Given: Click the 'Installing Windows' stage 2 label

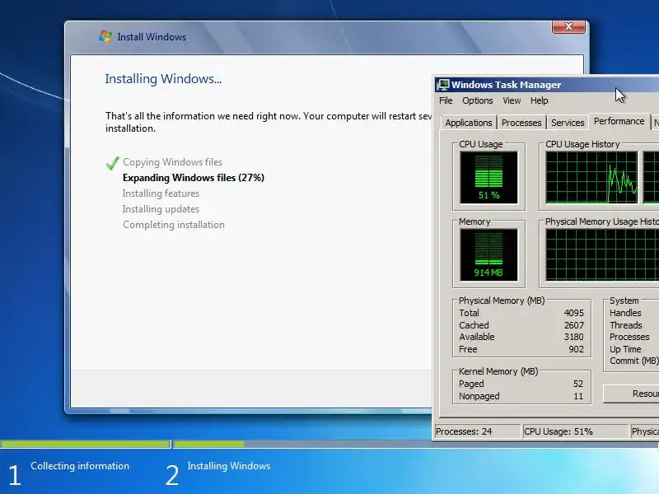Looking at the screenshot, I should point(229,466).
